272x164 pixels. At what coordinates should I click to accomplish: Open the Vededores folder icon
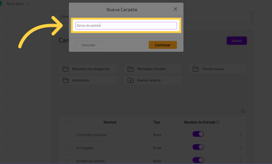pos(65,80)
